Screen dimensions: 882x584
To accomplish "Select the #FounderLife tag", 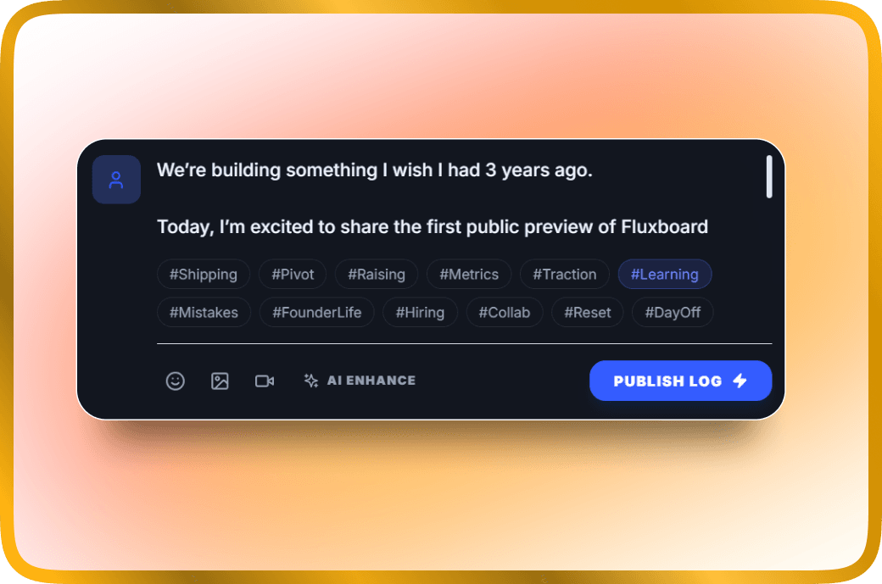I will [x=316, y=312].
